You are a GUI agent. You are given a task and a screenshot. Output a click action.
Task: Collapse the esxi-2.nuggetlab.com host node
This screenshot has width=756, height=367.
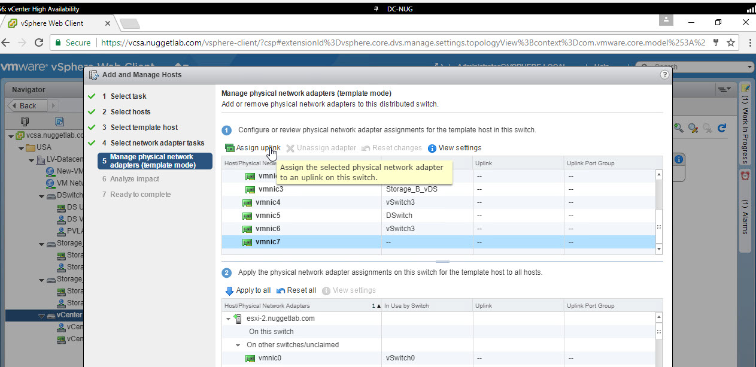click(x=228, y=319)
